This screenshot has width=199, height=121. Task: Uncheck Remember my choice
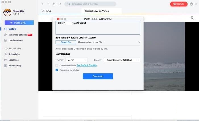pyautogui.click(x=57, y=70)
